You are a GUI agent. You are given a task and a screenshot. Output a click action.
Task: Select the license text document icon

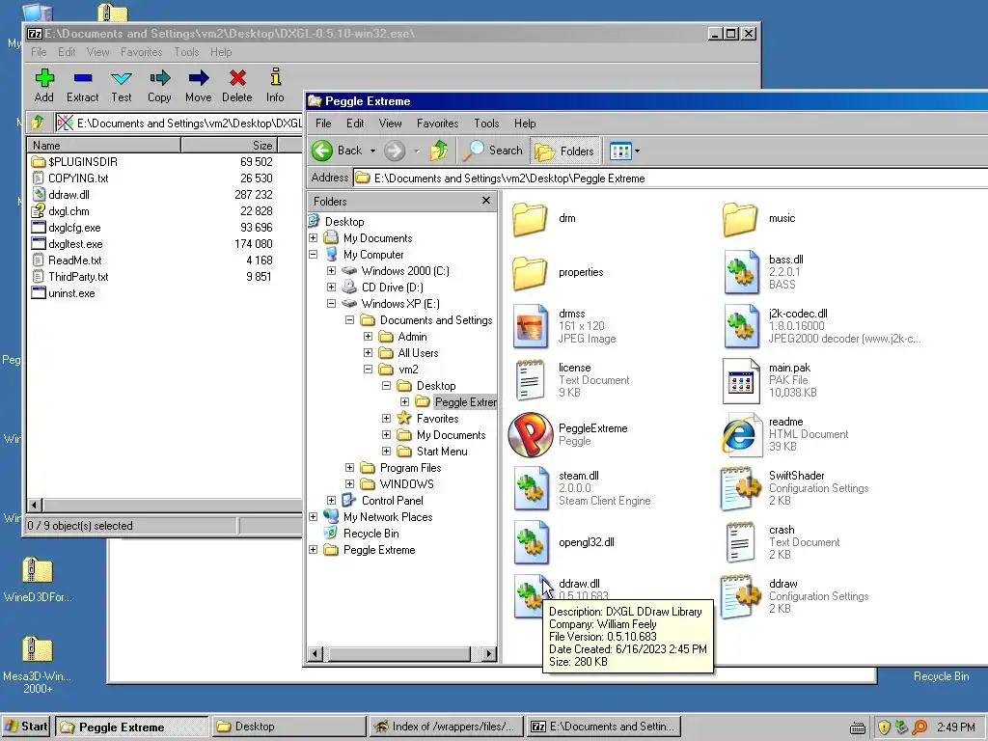click(x=530, y=380)
